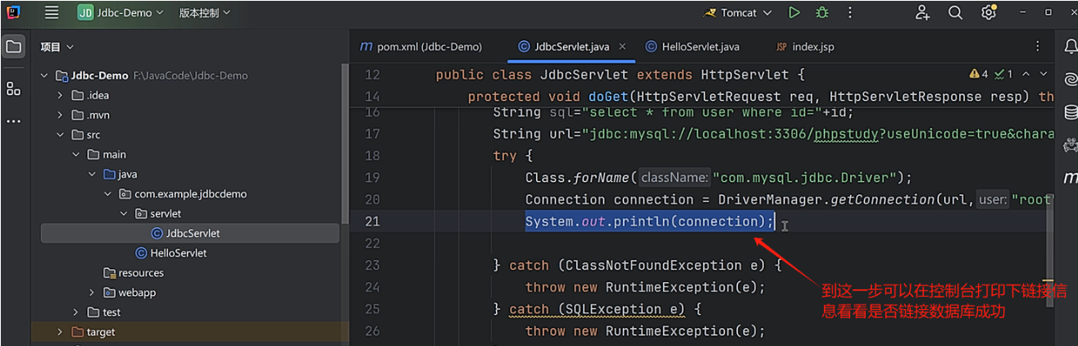Click SQLException in the catch clause

[x=614, y=309]
